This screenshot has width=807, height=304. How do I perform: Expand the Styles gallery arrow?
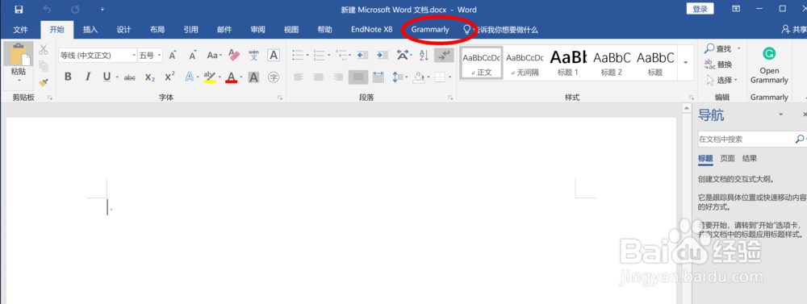[x=685, y=63]
